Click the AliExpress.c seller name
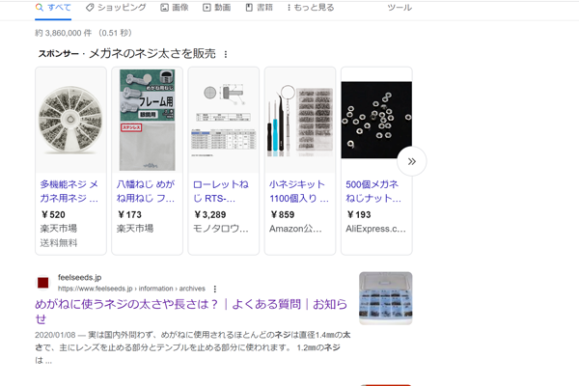 tap(375, 229)
